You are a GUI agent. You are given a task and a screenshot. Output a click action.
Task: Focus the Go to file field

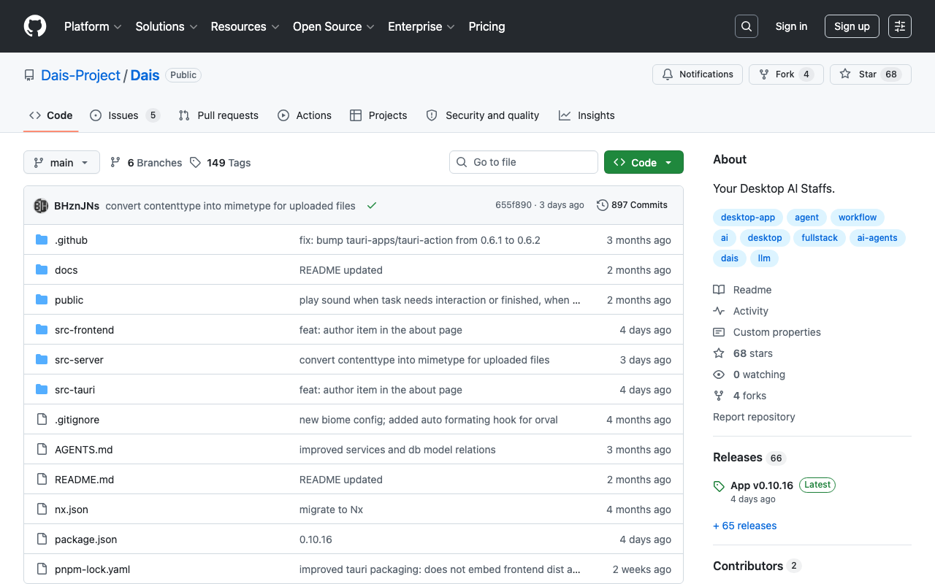[x=524, y=162]
